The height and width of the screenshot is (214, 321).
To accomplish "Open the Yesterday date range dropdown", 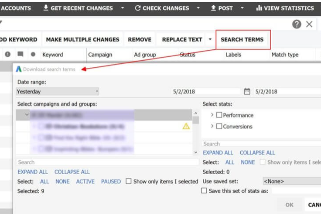I will click(x=58, y=91).
